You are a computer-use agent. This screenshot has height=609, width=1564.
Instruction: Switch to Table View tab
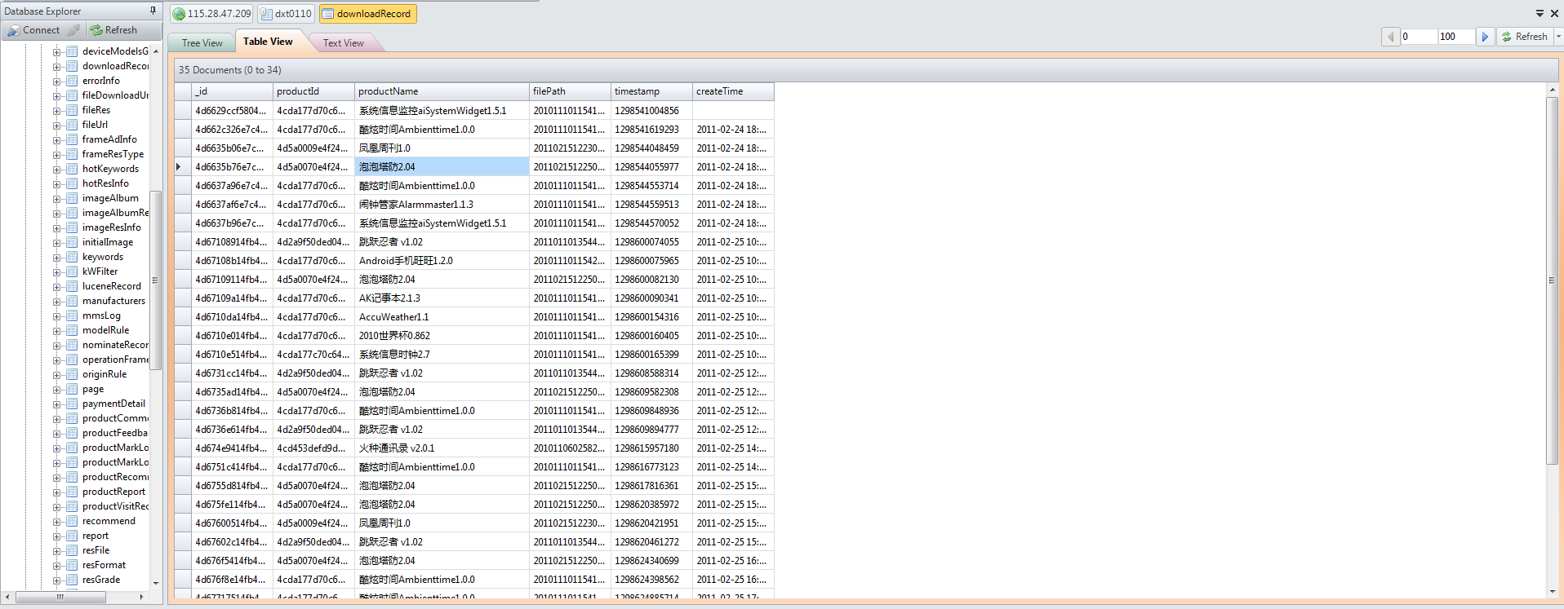point(268,42)
